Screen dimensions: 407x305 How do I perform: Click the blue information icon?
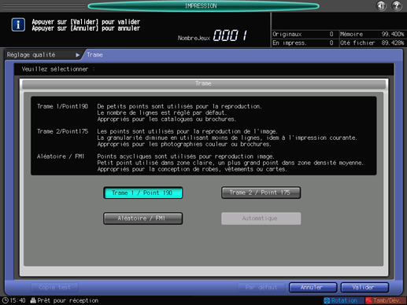coord(18,25)
